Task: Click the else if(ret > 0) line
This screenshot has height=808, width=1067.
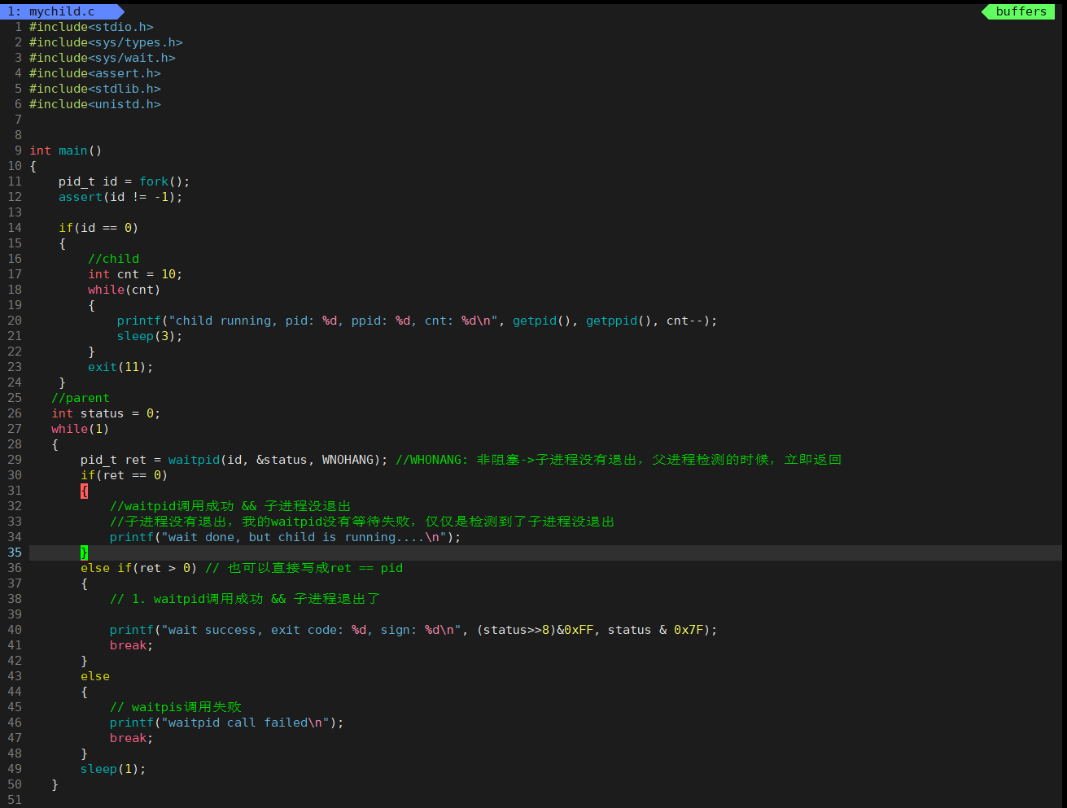Action: 138,568
